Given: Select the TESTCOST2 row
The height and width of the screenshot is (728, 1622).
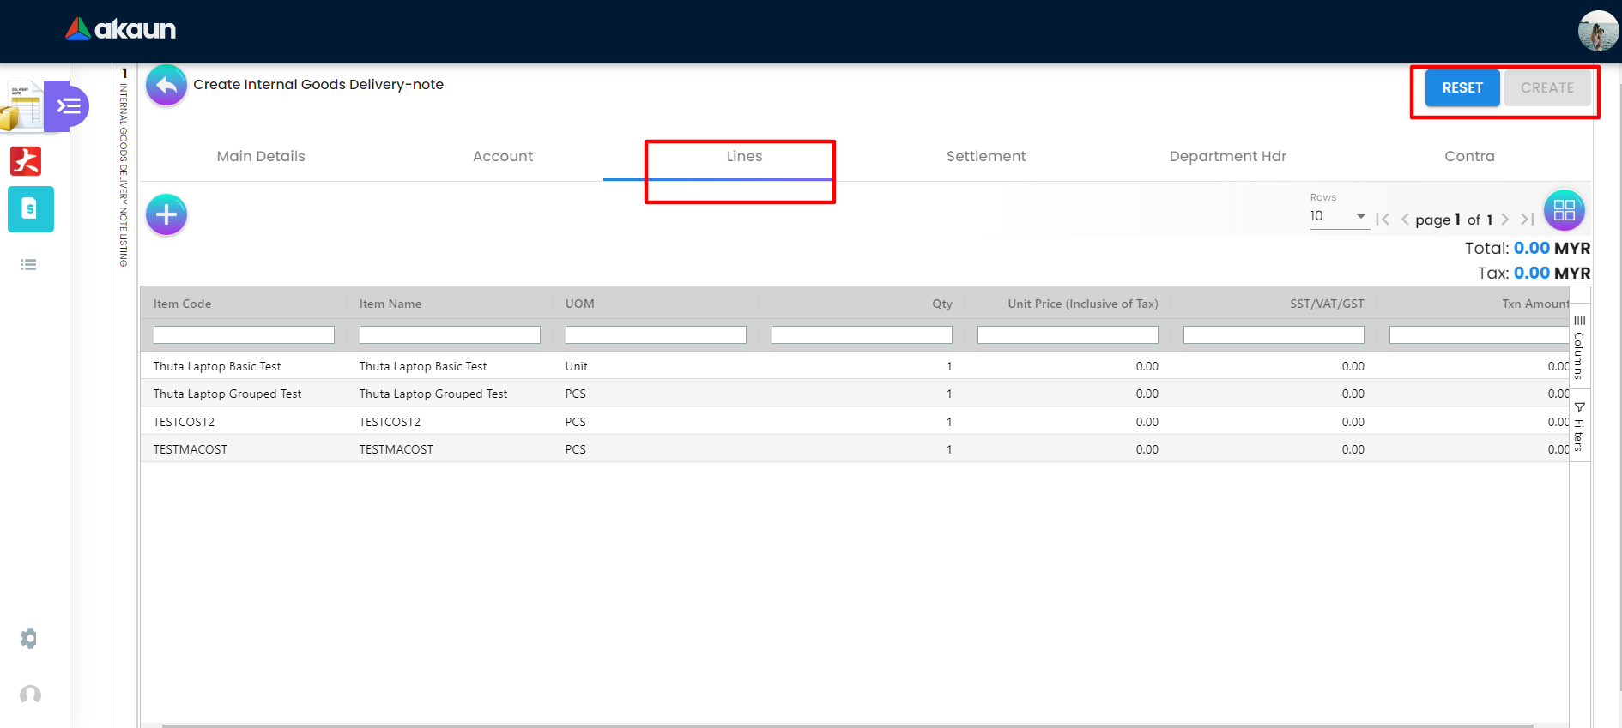Looking at the screenshot, I should (x=184, y=422).
